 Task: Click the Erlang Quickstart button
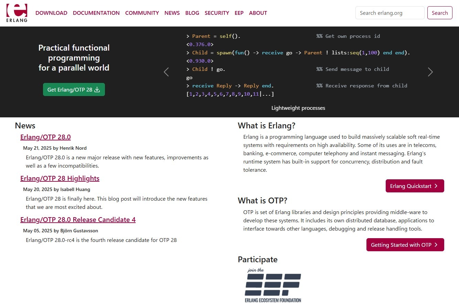(415, 186)
